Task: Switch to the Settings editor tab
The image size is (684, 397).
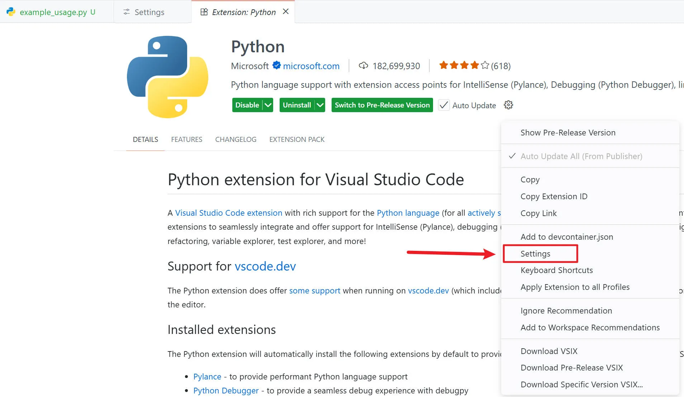Action: click(x=149, y=12)
